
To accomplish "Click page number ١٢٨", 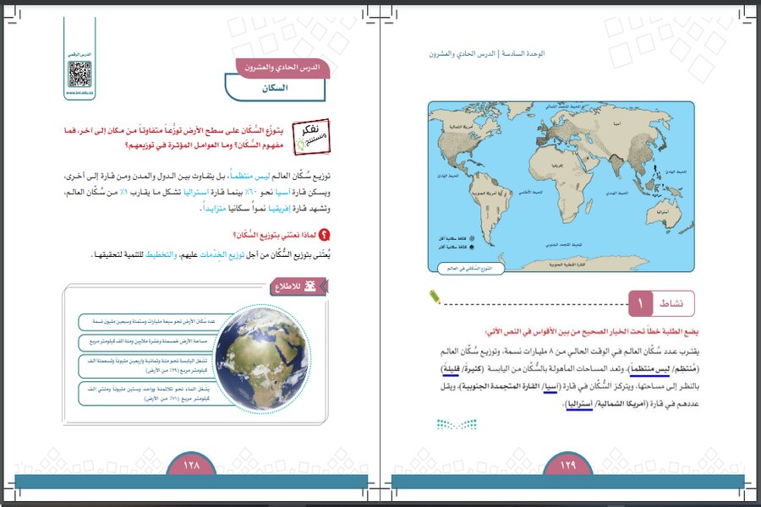I will tap(192, 465).
